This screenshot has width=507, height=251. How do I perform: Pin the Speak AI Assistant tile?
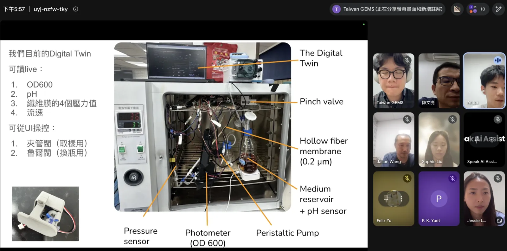(477, 139)
